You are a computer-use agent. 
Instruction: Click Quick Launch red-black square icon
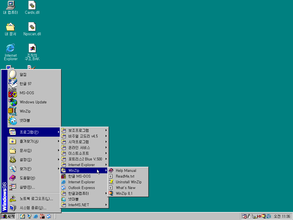pos(42,217)
